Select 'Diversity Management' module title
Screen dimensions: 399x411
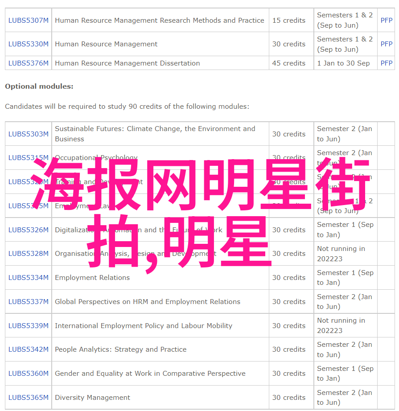(x=93, y=397)
